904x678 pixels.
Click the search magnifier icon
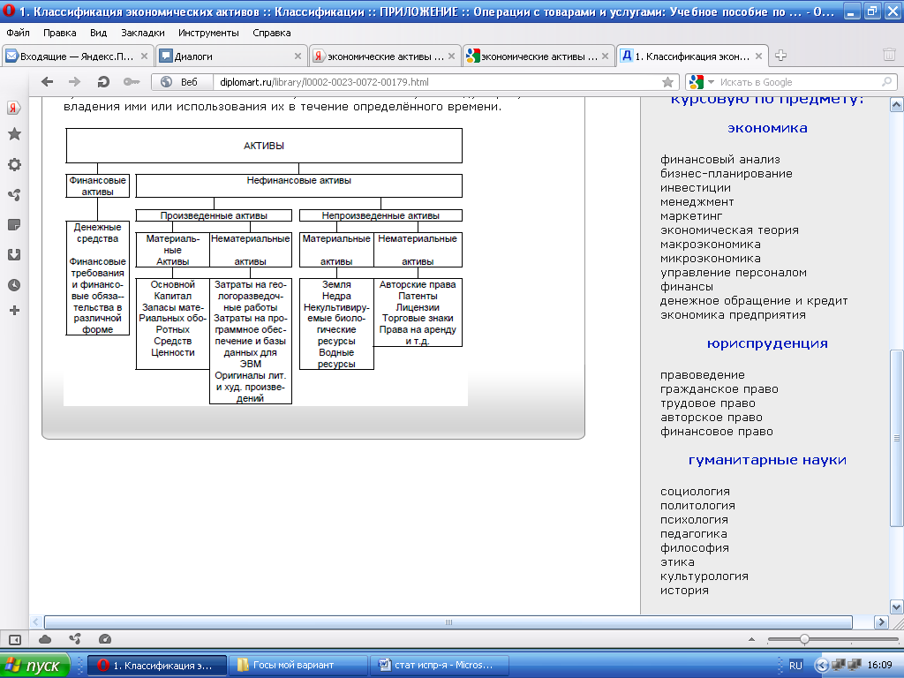tap(886, 82)
